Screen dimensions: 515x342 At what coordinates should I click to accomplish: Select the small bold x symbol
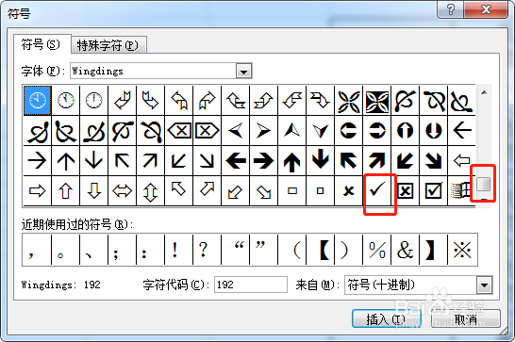click(348, 190)
